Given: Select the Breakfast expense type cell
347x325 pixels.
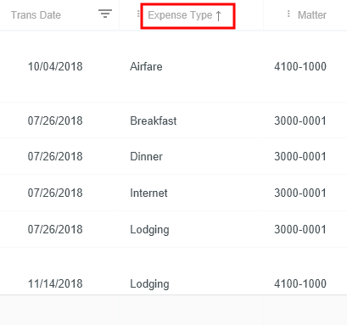Looking at the screenshot, I should click(154, 120).
